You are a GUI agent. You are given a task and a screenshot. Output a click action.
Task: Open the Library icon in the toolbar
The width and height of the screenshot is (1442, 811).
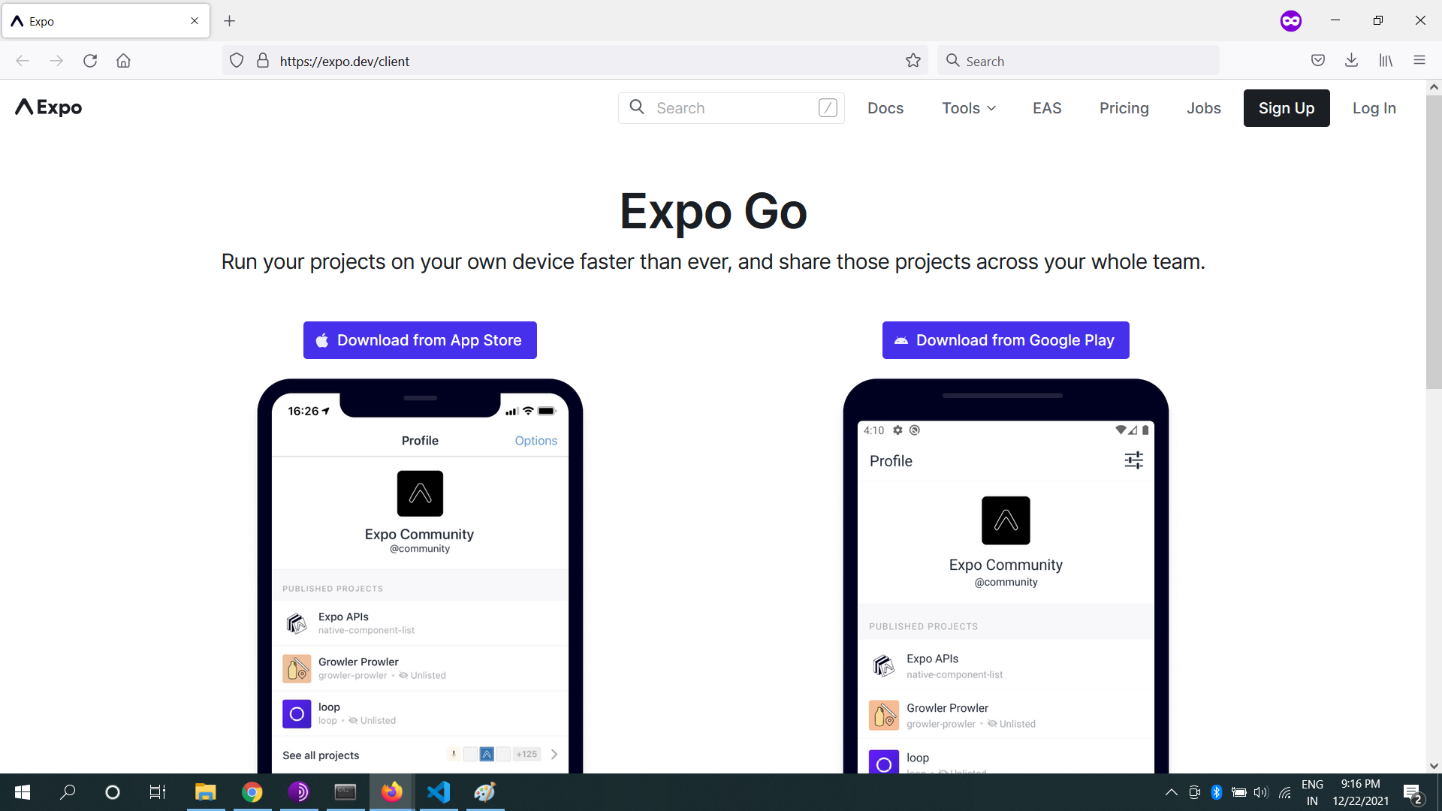(x=1386, y=61)
